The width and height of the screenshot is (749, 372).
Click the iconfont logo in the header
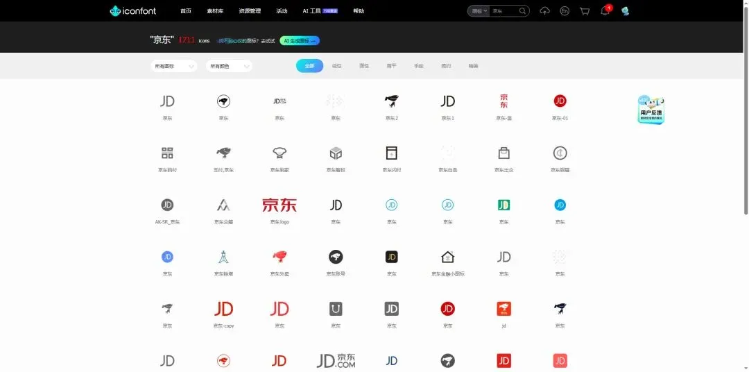(x=132, y=10)
